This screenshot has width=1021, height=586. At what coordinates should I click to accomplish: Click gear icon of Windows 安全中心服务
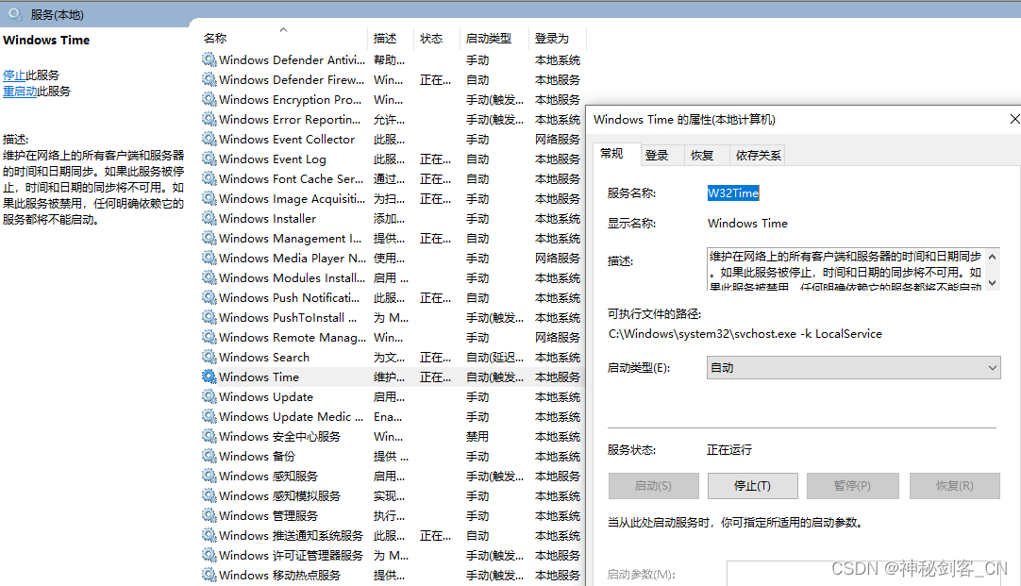[209, 436]
